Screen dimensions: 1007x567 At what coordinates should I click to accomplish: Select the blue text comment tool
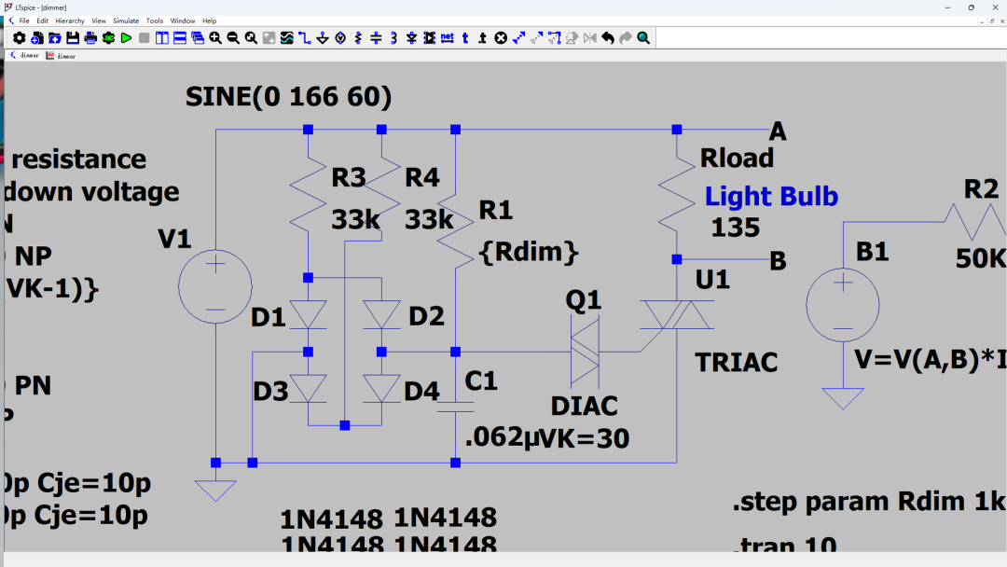pos(465,38)
